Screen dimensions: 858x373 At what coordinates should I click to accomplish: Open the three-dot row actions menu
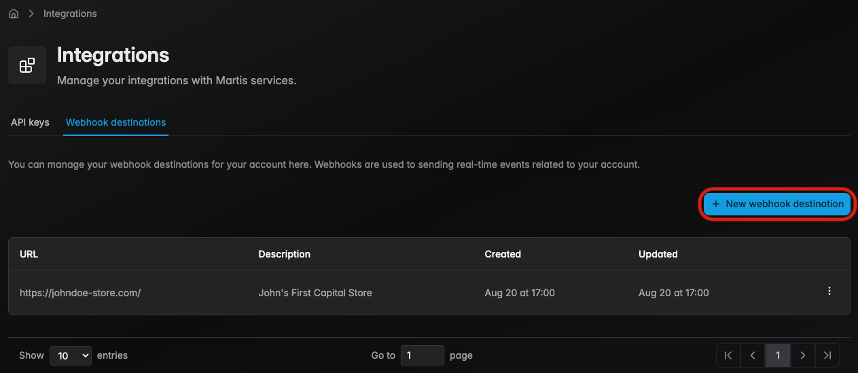tap(829, 291)
